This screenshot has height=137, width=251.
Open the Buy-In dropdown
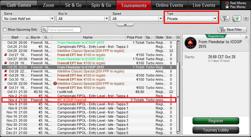83,19
